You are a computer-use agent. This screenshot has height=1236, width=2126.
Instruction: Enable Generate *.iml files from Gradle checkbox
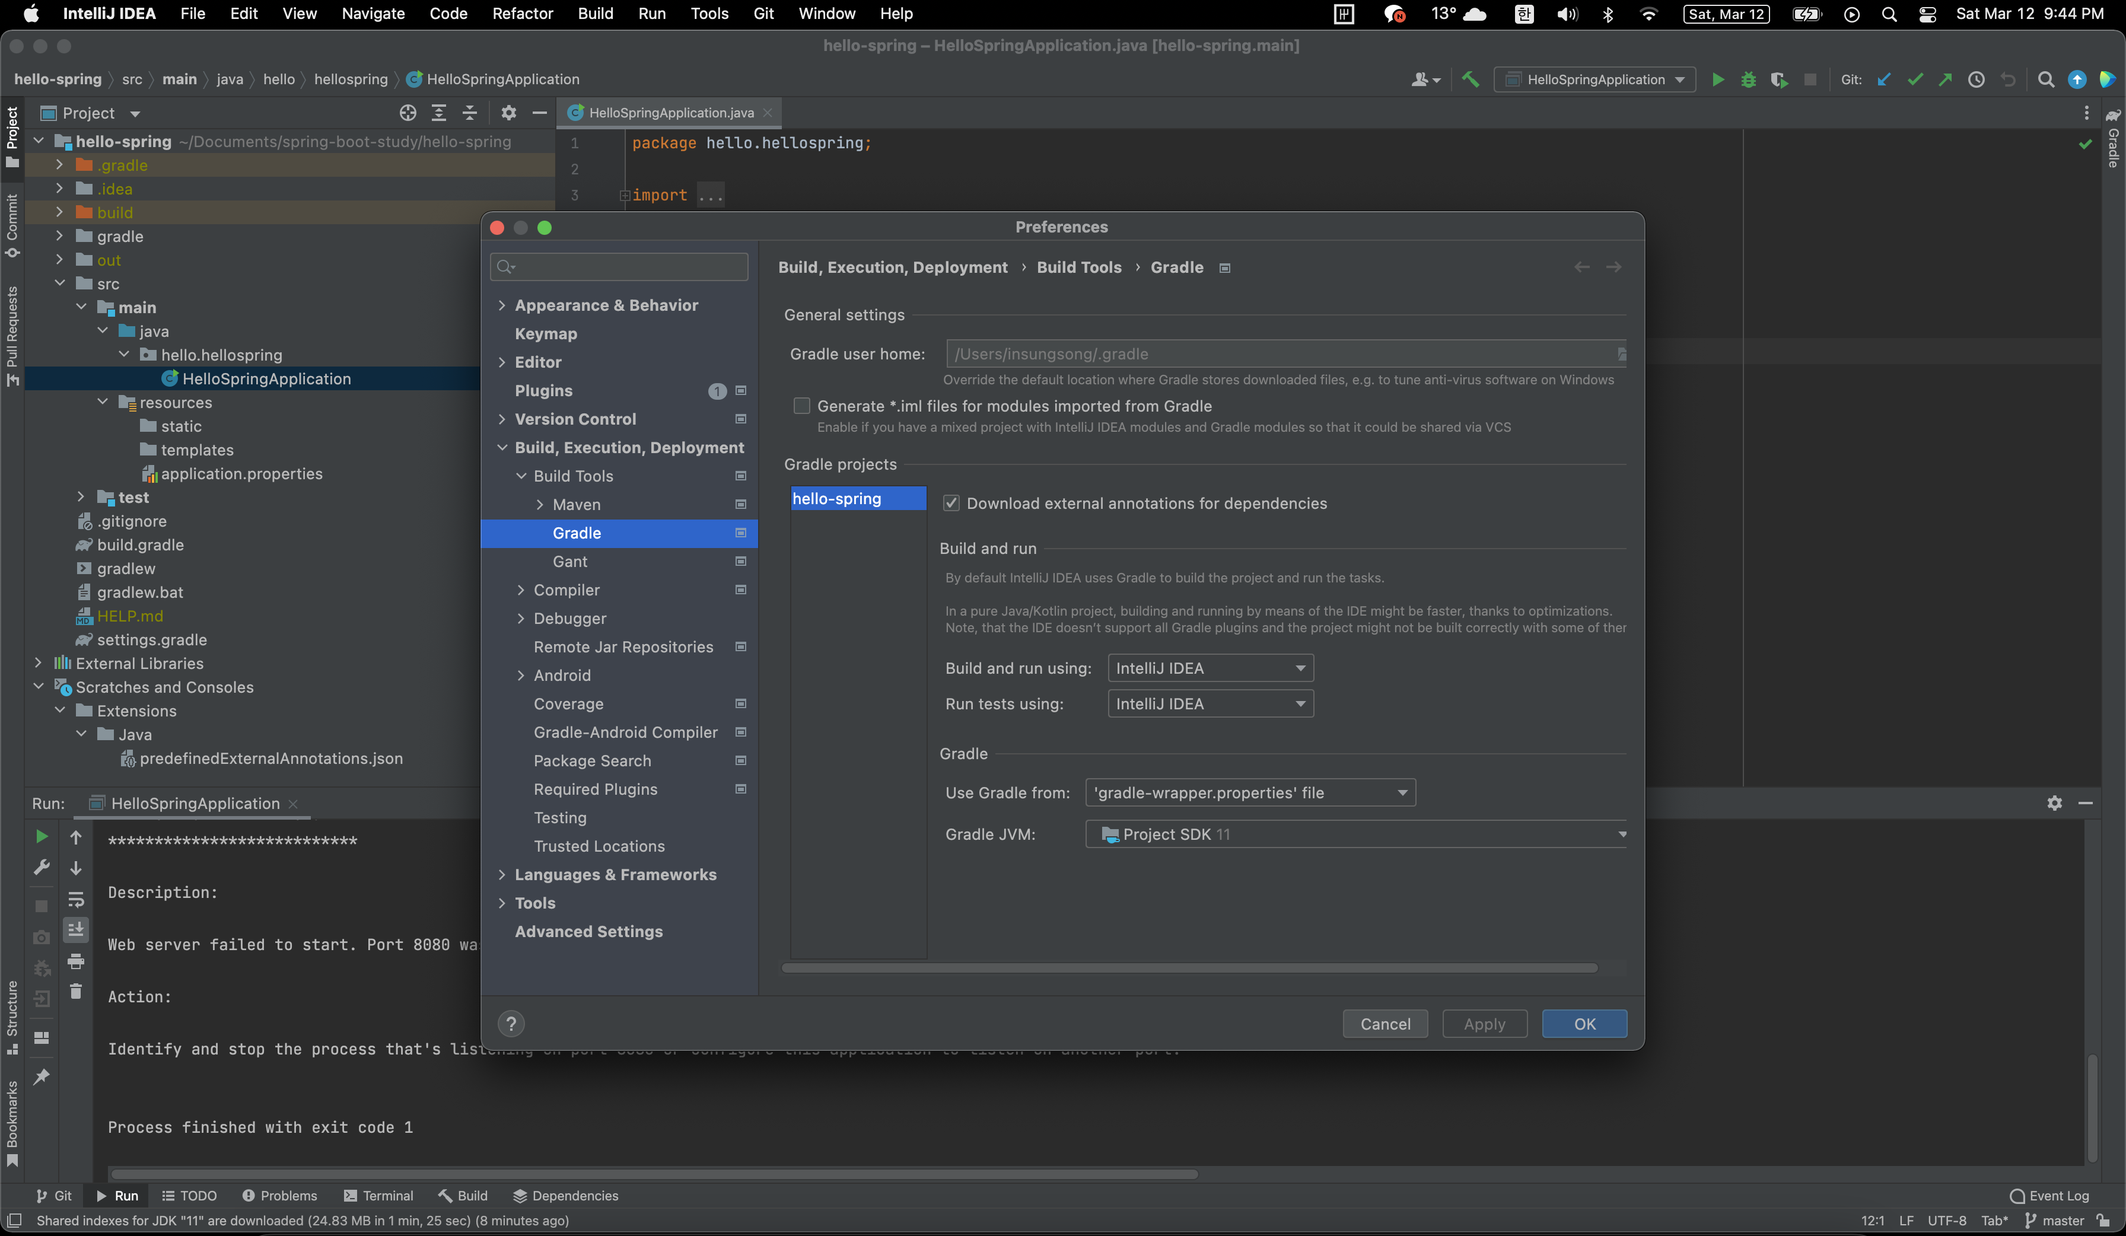[802, 406]
